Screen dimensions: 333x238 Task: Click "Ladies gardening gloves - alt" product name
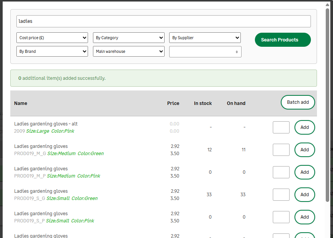tap(46, 124)
